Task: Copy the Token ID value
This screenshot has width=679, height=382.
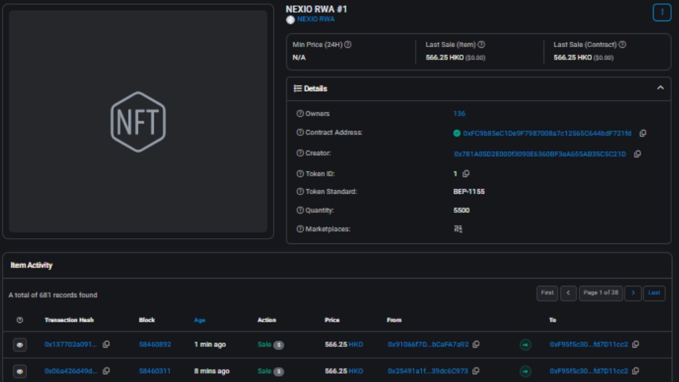Action: point(466,174)
